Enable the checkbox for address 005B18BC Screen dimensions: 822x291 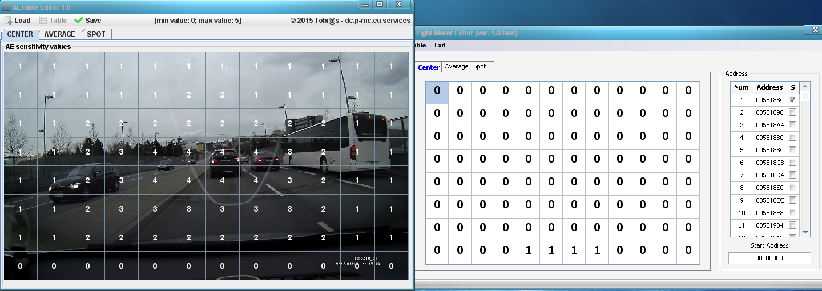792,150
